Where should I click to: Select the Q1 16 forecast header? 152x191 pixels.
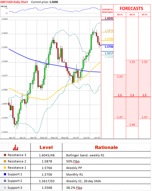coord(145,15)
